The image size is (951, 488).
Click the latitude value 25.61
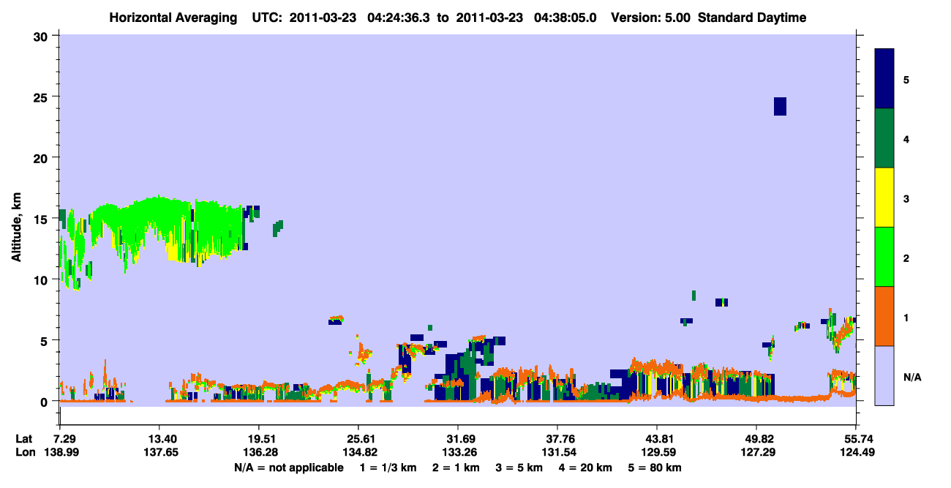point(358,438)
